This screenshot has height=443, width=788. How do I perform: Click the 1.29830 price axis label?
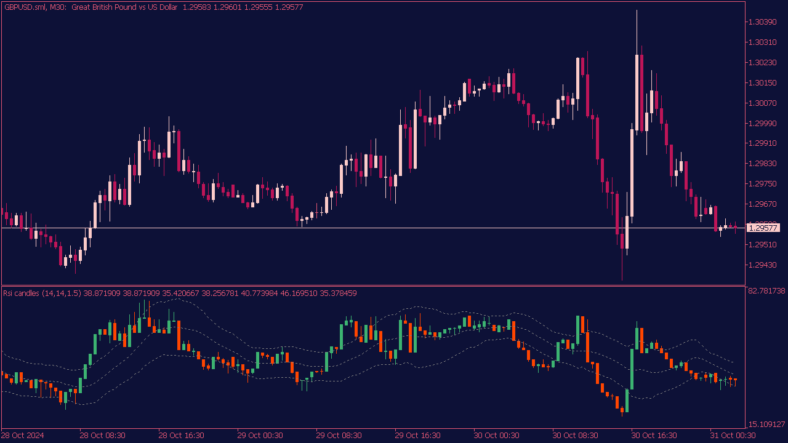click(x=762, y=164)
